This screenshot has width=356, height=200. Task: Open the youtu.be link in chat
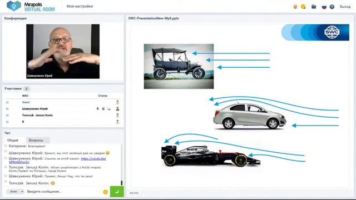click(93, 159)
